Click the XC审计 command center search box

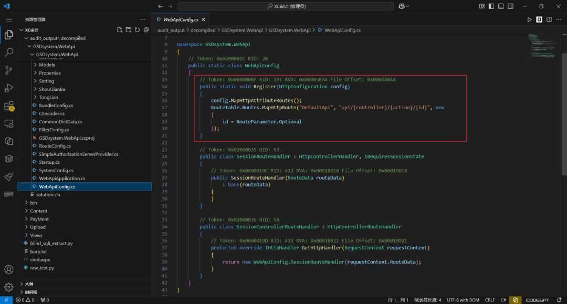click(x=286, y=6)
